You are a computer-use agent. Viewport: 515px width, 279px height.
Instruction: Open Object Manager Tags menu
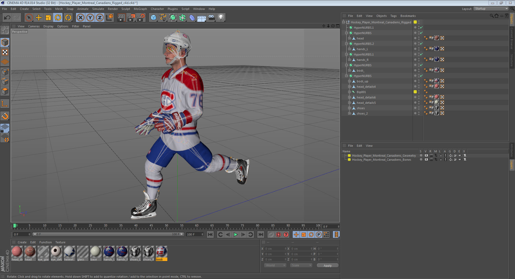pyautogui.click(x=393, y=16)
